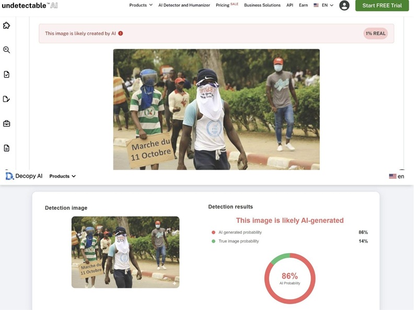Click the Decopy detection image thumbnail

click(x=125, y=252)
